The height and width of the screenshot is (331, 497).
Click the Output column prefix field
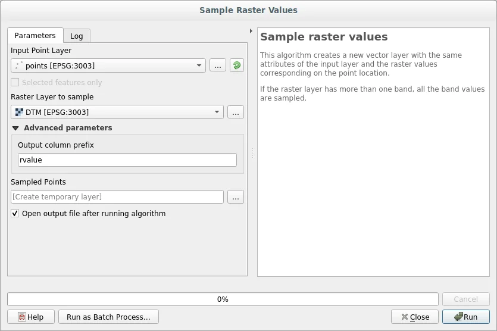[x=127, y=160]
